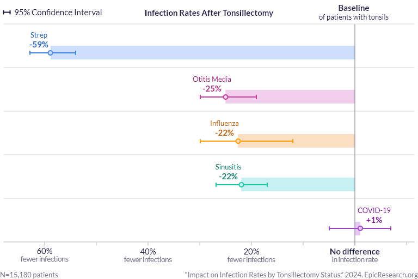Click the Strep -59% label
This screenshot has height=279, width=418.
pyautogui.click(x=39, y=45)
